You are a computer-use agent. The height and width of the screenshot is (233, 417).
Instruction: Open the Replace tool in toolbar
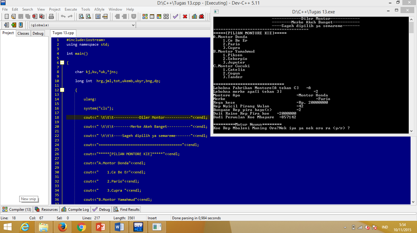tap(89, 16)
